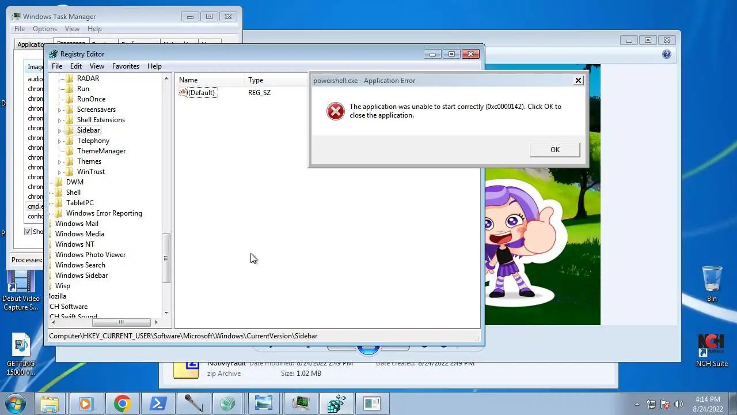Select the Run registry key
The height and width of the screenshot is (415, 737).
(83, 89)
